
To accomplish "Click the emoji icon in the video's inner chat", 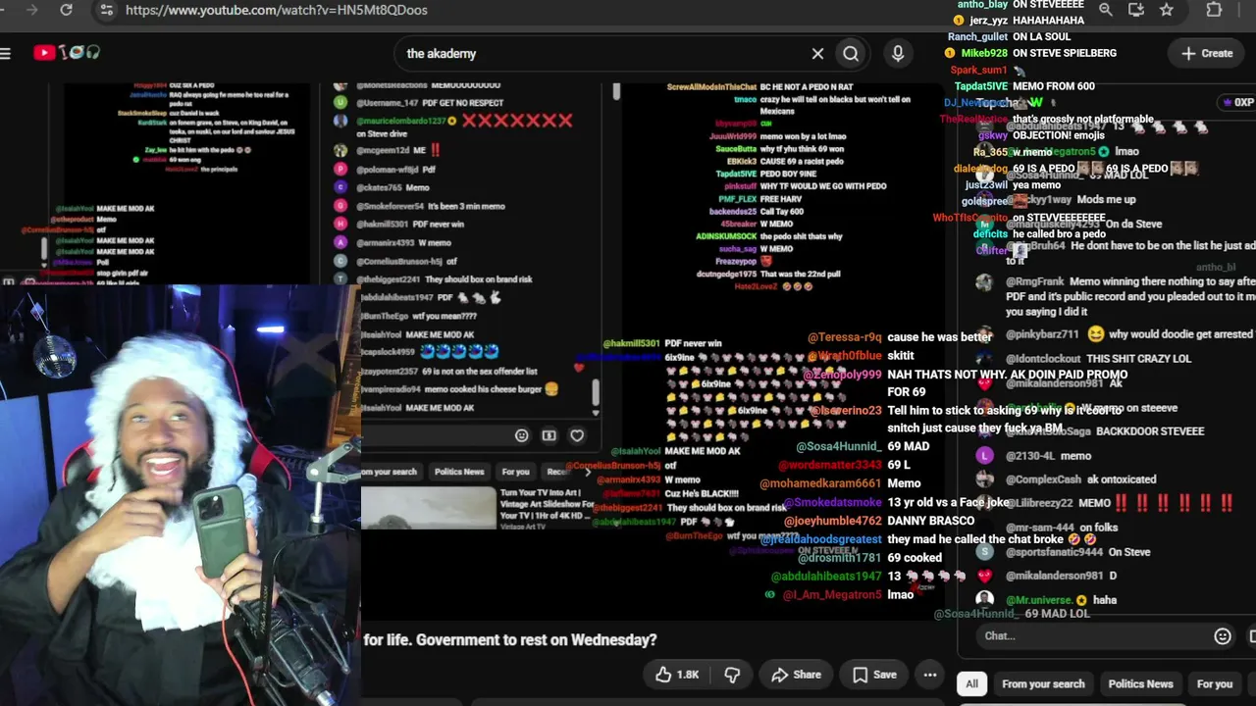I will click(522, 435).
